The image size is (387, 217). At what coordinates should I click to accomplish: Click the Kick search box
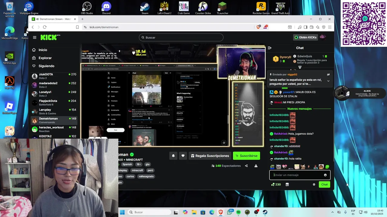click(x=181, y=37)
